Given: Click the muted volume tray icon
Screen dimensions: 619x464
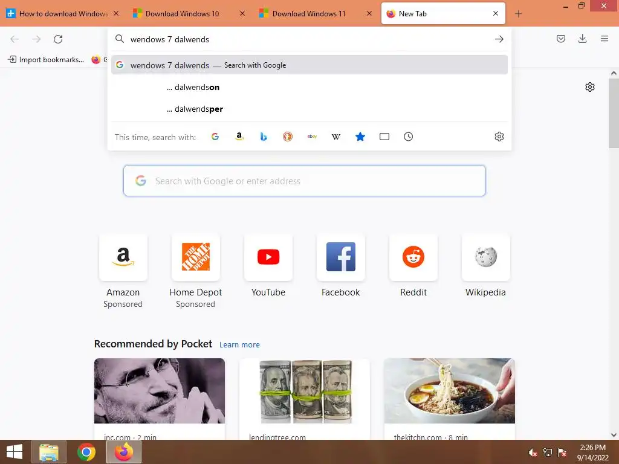Looking at the screenshot, I should [533, 453].
